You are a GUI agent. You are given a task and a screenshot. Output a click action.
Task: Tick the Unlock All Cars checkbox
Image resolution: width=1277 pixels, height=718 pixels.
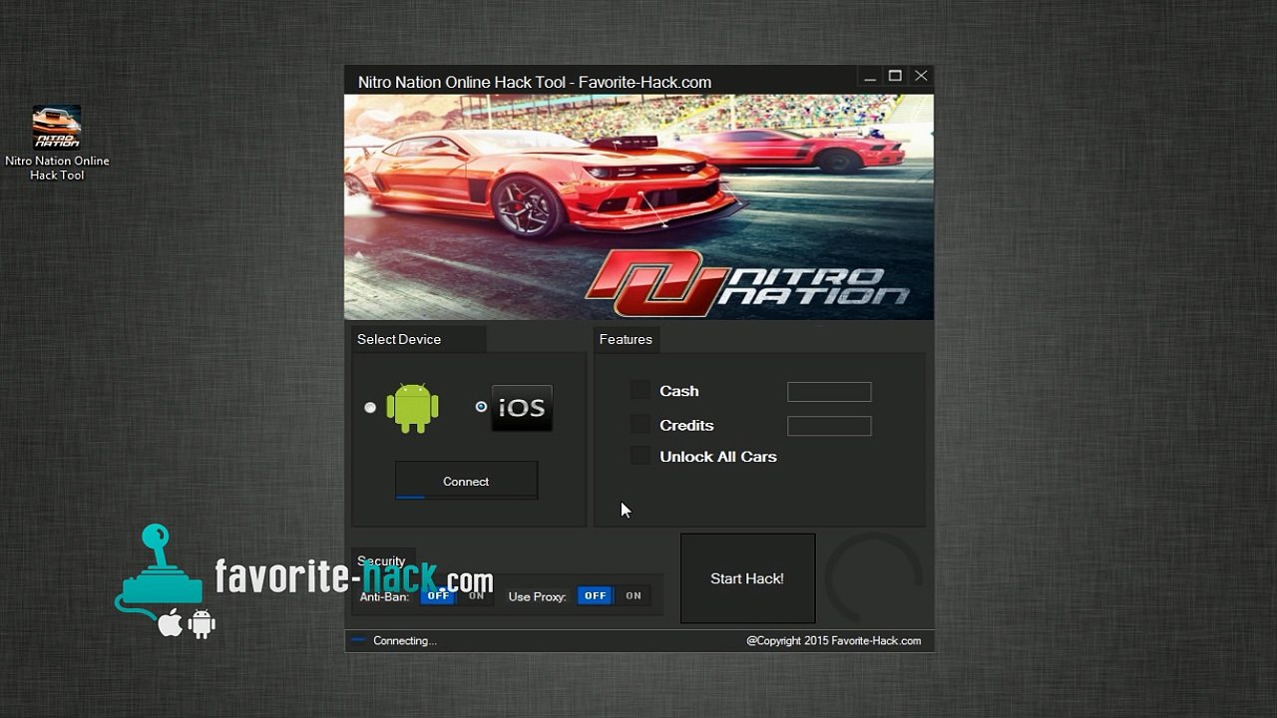click(640, 456)
